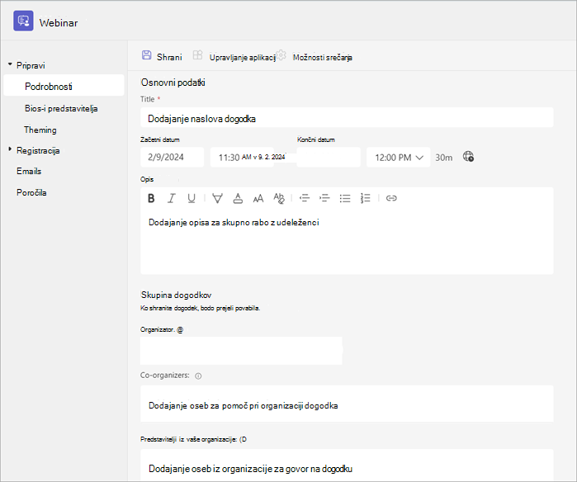This screenshot has height=482, width=577.
Task: Open Možnosti srečanja meeting options
Action: click(x=323, y=58)
